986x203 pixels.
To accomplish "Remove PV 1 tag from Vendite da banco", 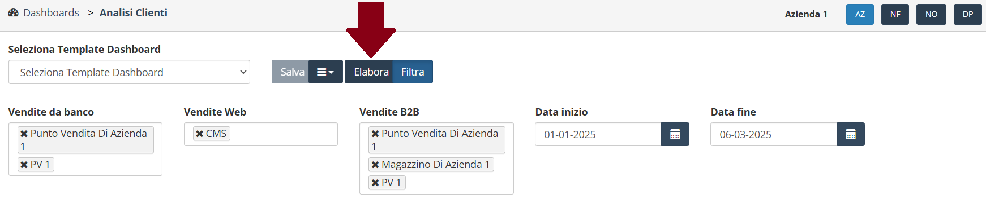I will 24,165.
